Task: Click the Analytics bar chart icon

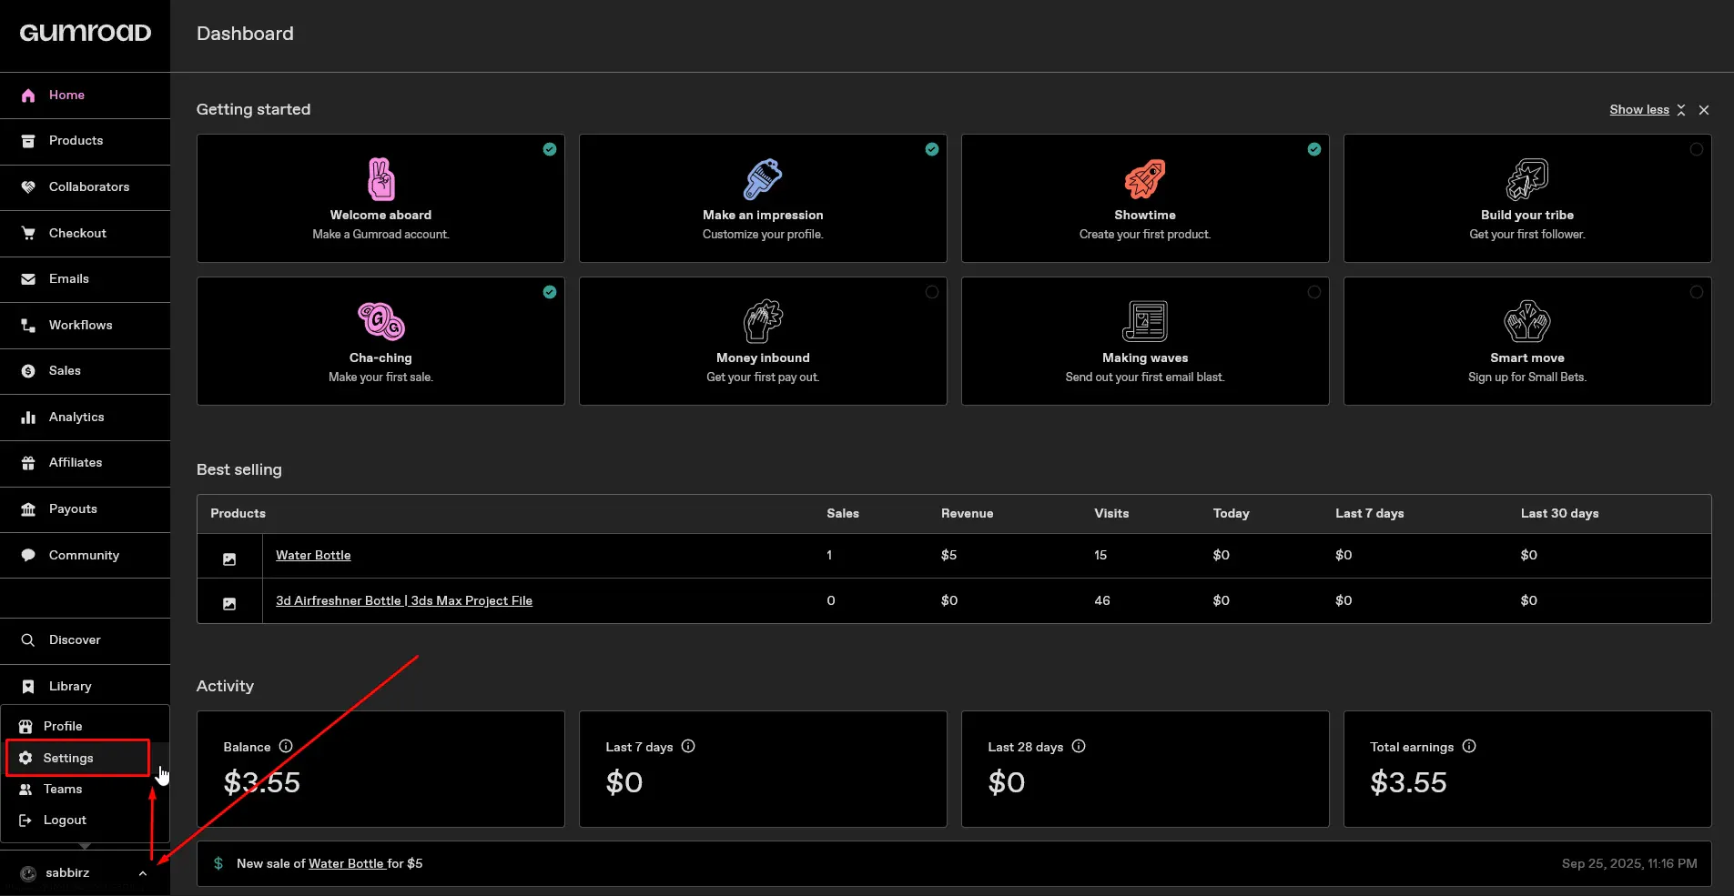Action: click(x=28, y=418)
